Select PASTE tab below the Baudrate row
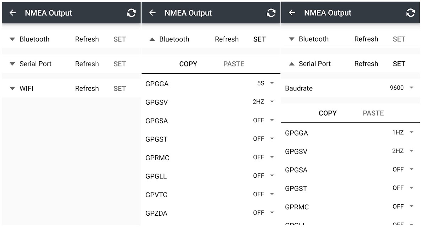 (373, 113)
